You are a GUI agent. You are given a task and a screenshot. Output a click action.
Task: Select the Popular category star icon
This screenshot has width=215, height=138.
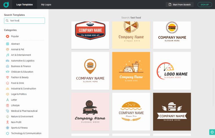8,36
